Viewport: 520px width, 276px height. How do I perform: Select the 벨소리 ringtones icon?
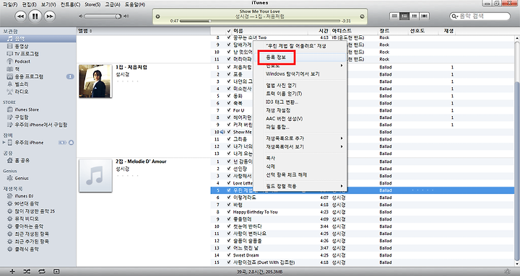[x=10, y=84]
